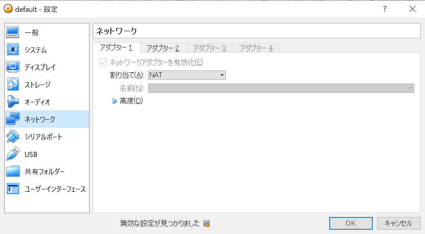Switch to アダプター 4 tab

(x=256, y=48)
